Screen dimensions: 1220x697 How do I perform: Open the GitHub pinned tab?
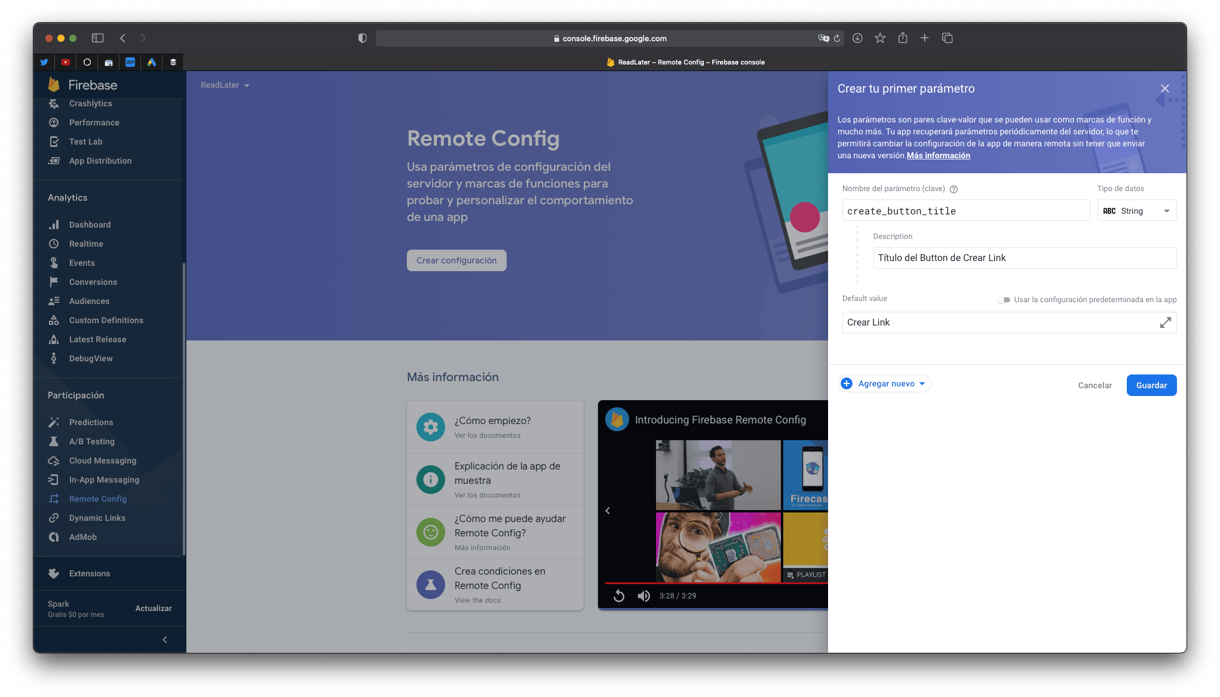click(87, 62)
